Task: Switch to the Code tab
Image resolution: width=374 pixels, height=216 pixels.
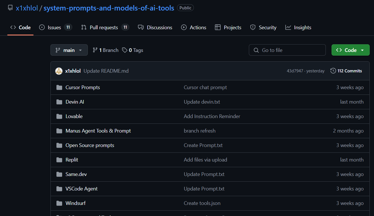Action: click(21, 27)
